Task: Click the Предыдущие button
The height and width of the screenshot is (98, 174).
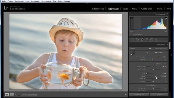Action: (139, 95)
